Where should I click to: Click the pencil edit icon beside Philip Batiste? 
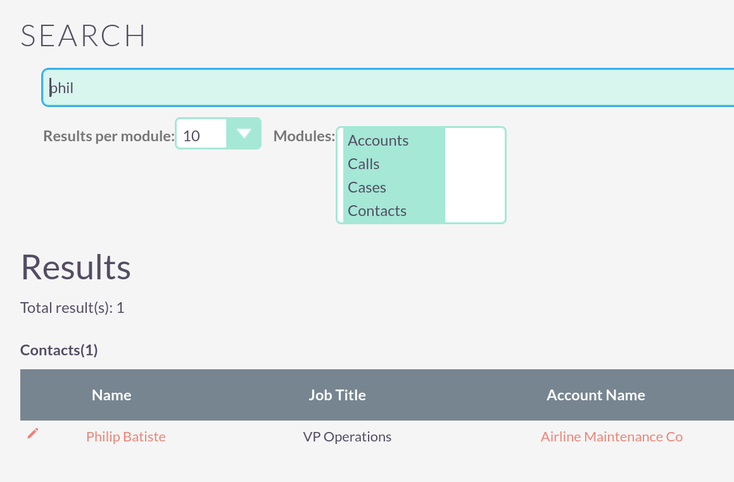pos(33,434)
